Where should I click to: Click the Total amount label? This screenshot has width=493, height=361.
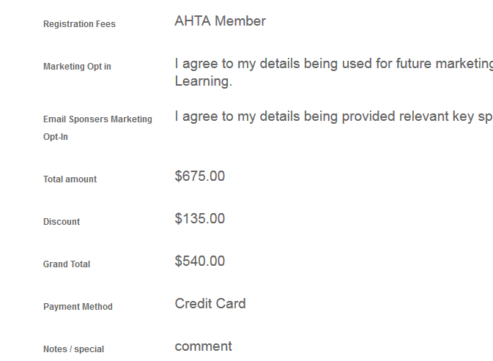[70, 179]
